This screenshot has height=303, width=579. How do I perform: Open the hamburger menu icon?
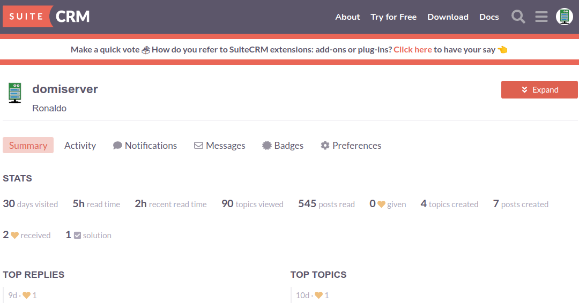click(541, 17)
